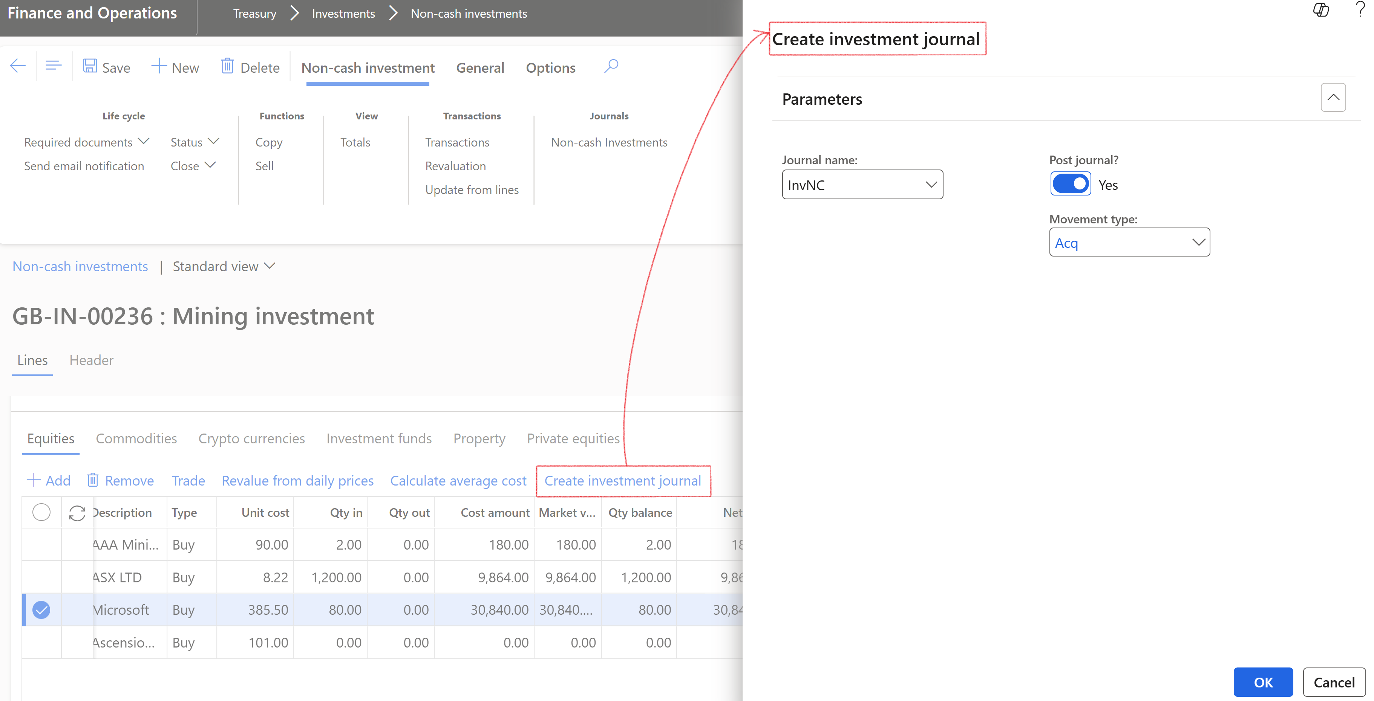This screenshot has height=701, width=1374.
Task: Select the Non-cash investment ribbon tab
Action: [368, 68]
